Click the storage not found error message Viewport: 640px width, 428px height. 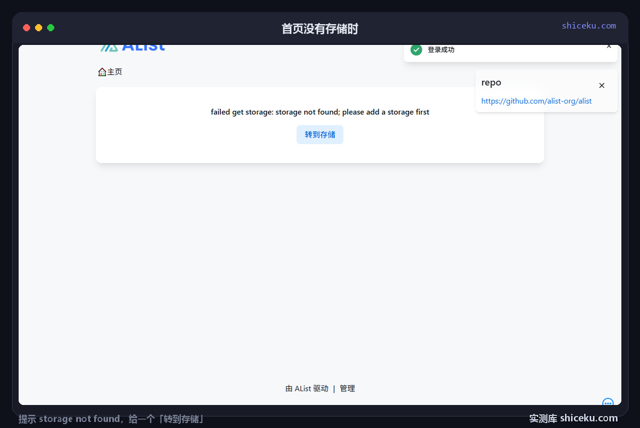coord(320,112)
